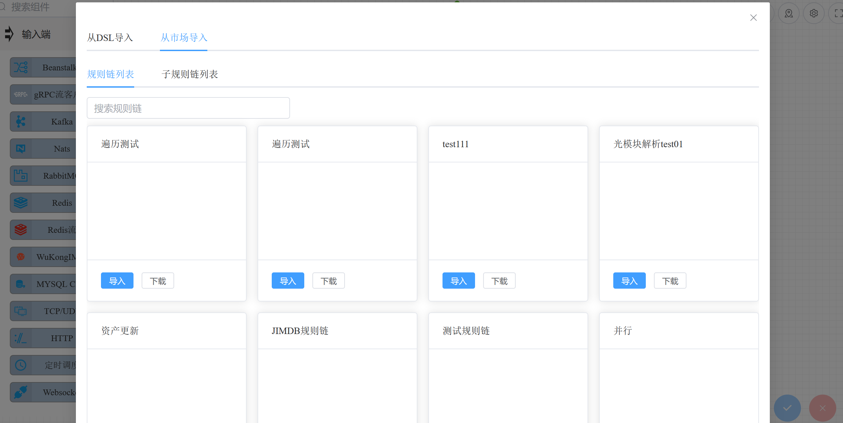The height and width of the screenshot is (423, 843).
Task: Select the 规则链列表 tab
Action: pyautogui.click(x=110, y=74)
